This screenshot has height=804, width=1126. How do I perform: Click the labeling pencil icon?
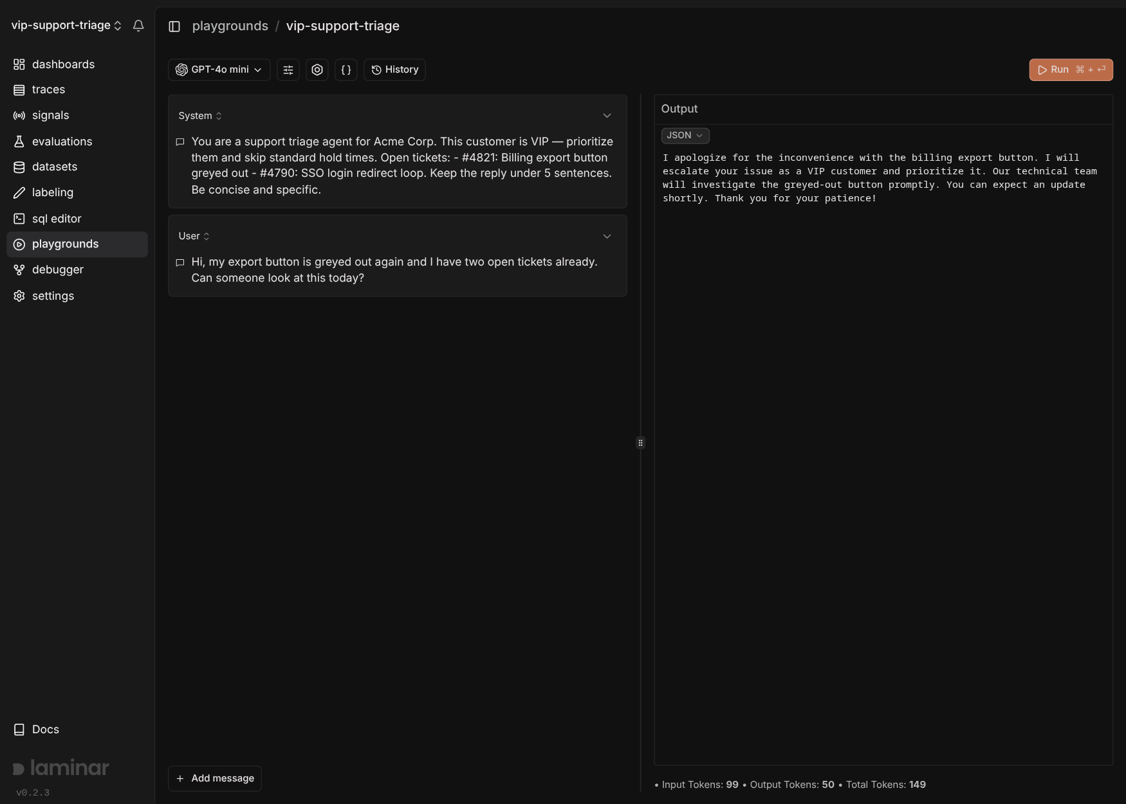click(19, 193)
